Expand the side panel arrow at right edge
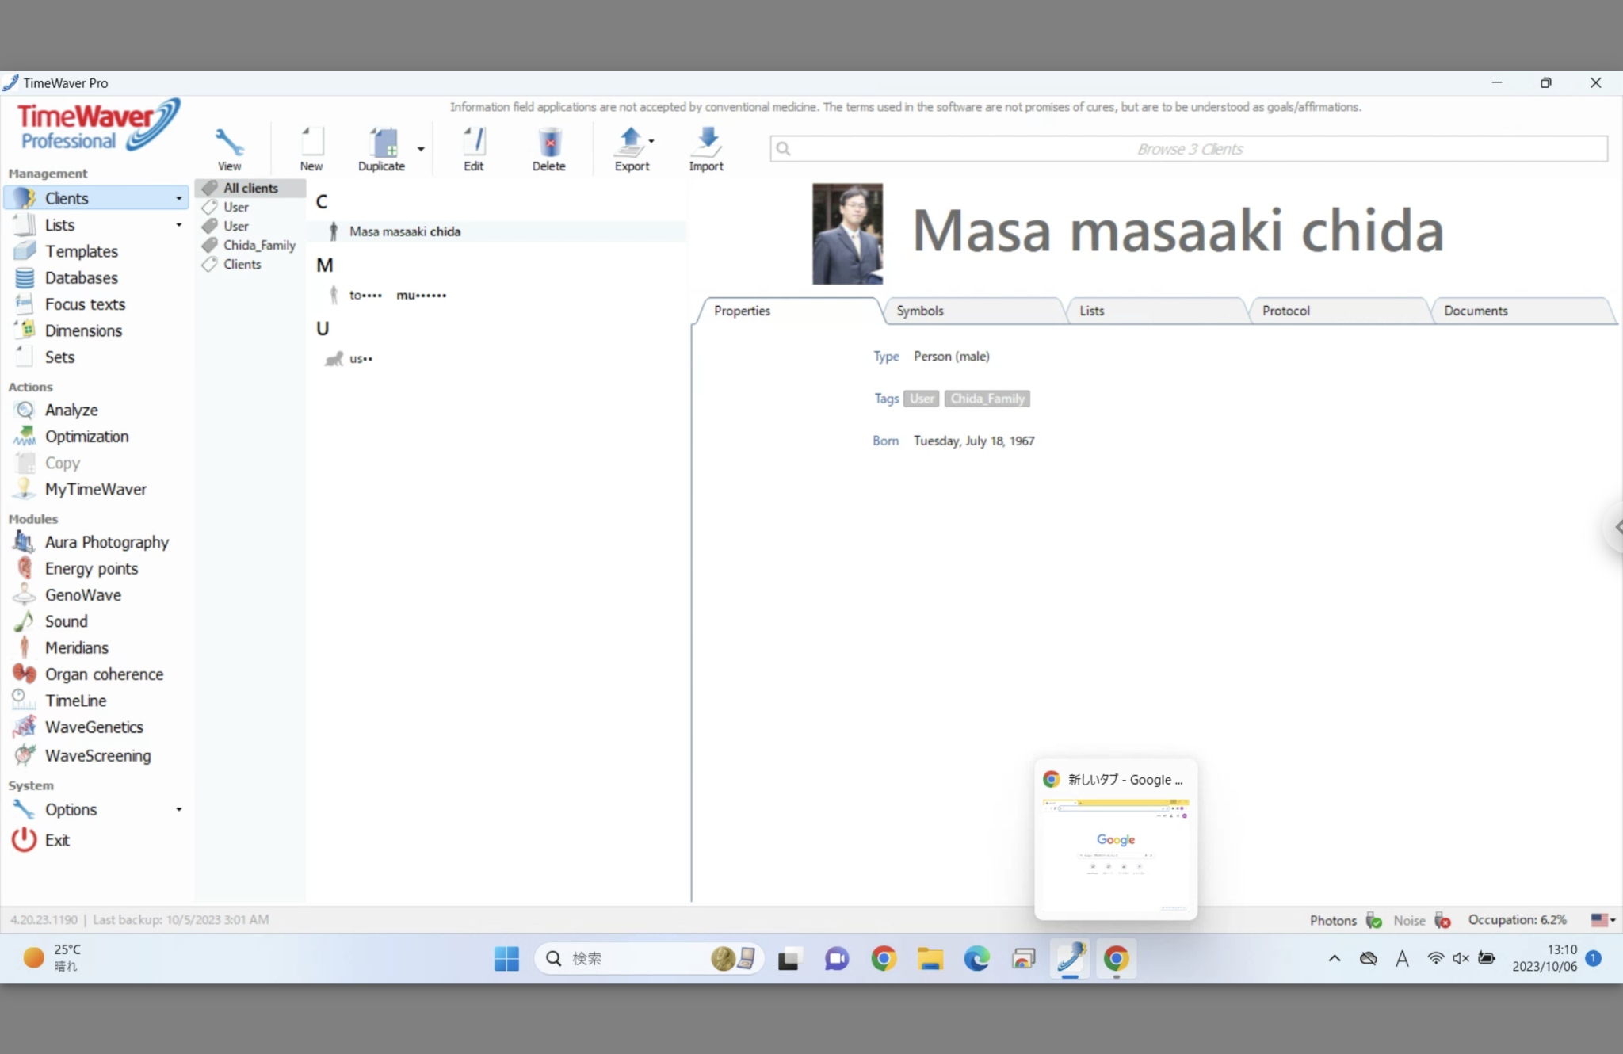The width and height of the screenshot is (1623, 1054). click(1617, 527)
